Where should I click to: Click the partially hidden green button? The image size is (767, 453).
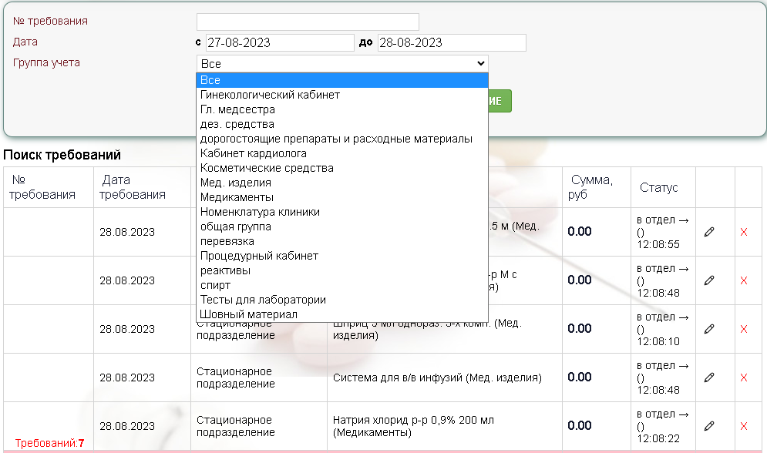coord(500,101)
